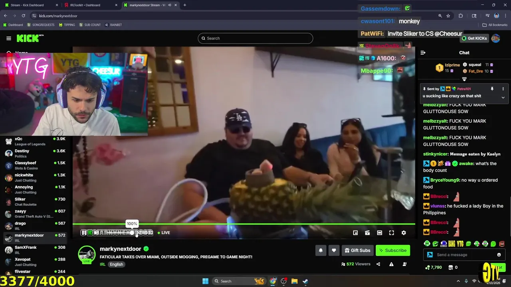Image resolution: width=511 pixels, height=287 pixels.
Task: Open File Explorer from taskbar
Action: point(294,281)
